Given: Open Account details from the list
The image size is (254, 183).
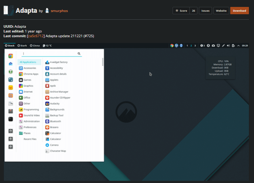Looking at the screenshot, I should click(56, 74).
